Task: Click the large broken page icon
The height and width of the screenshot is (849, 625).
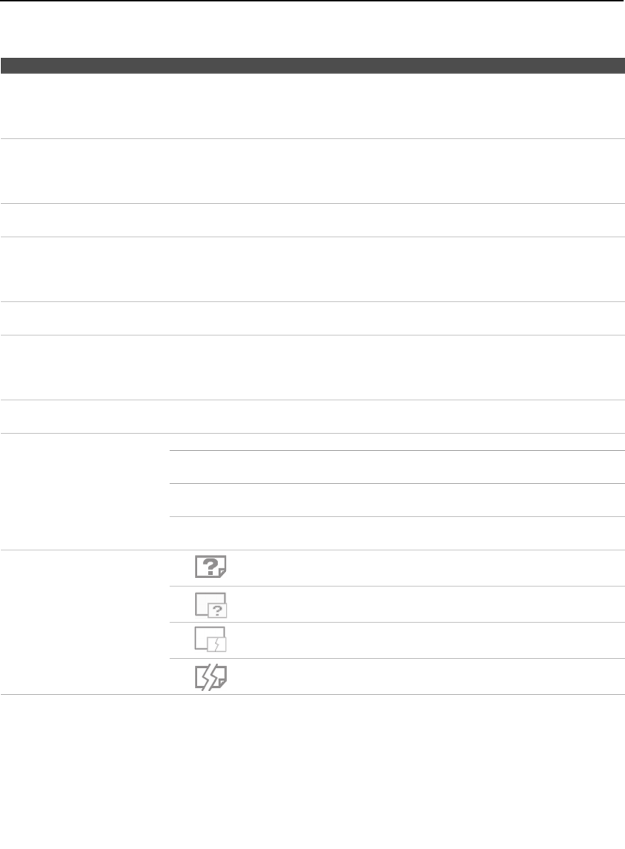Action: 211,677
